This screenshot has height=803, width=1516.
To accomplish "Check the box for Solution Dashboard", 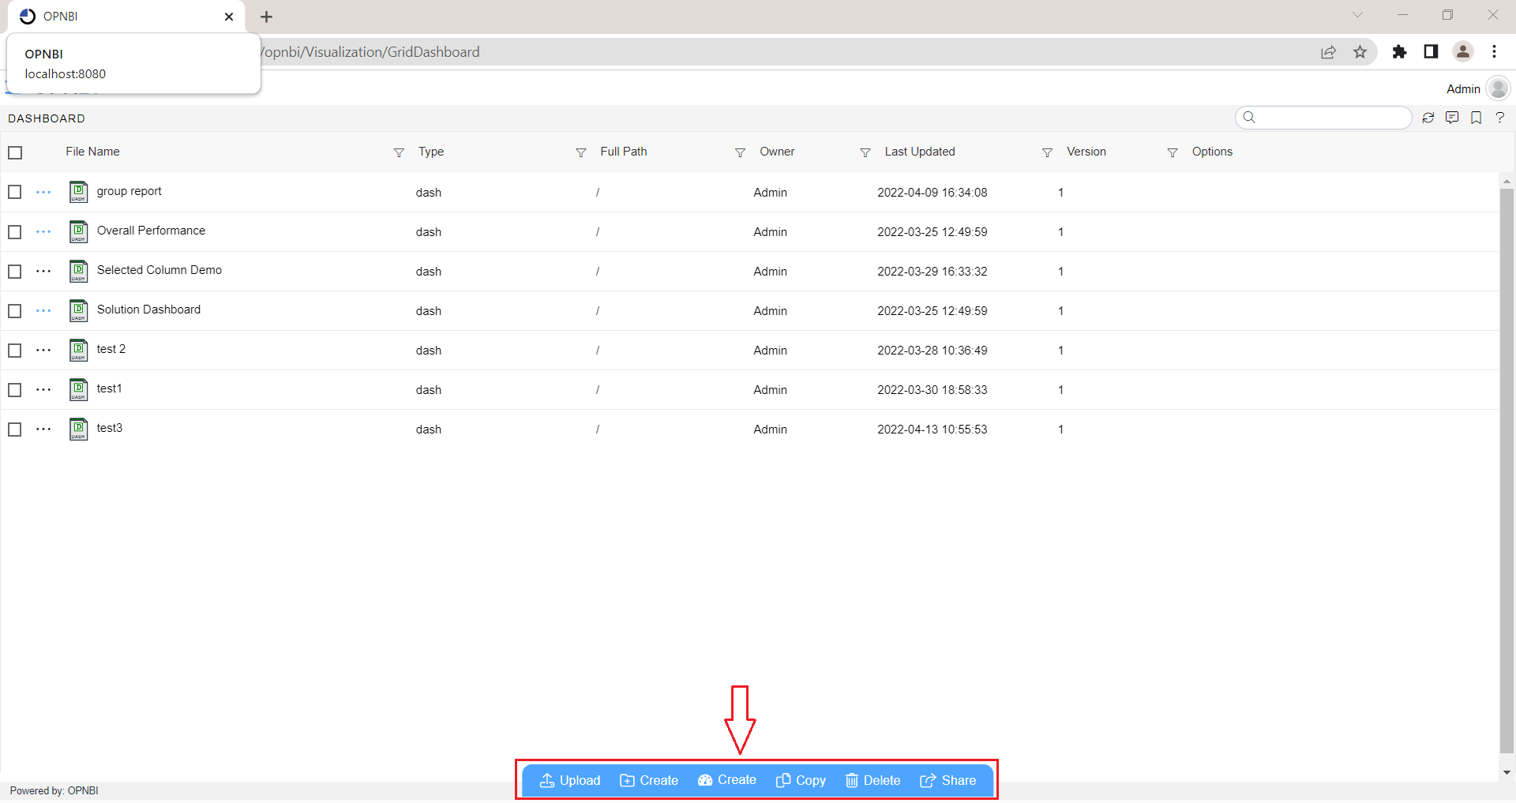I will click(15, 310).
